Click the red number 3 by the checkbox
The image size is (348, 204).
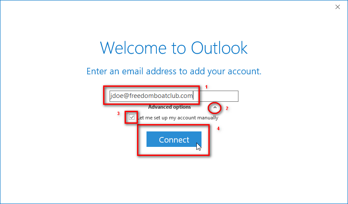pos(118,113)
